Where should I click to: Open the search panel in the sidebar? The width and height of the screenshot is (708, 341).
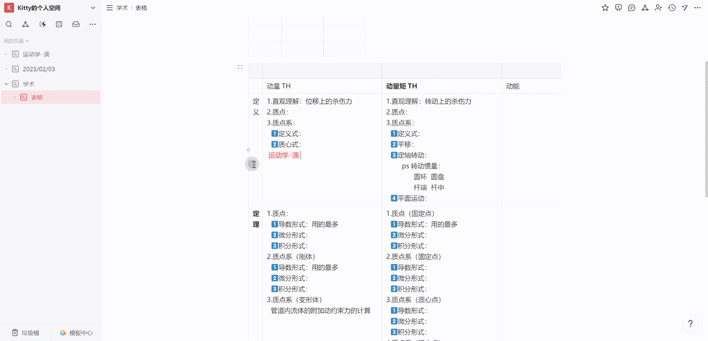(x=9, y=24)
